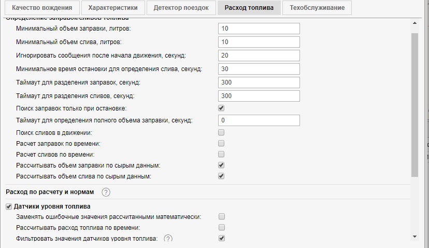
Task: Disable Фильтровать значения датчиков уровня топлива
Action: pyautogui.click(x=221, y=238)
